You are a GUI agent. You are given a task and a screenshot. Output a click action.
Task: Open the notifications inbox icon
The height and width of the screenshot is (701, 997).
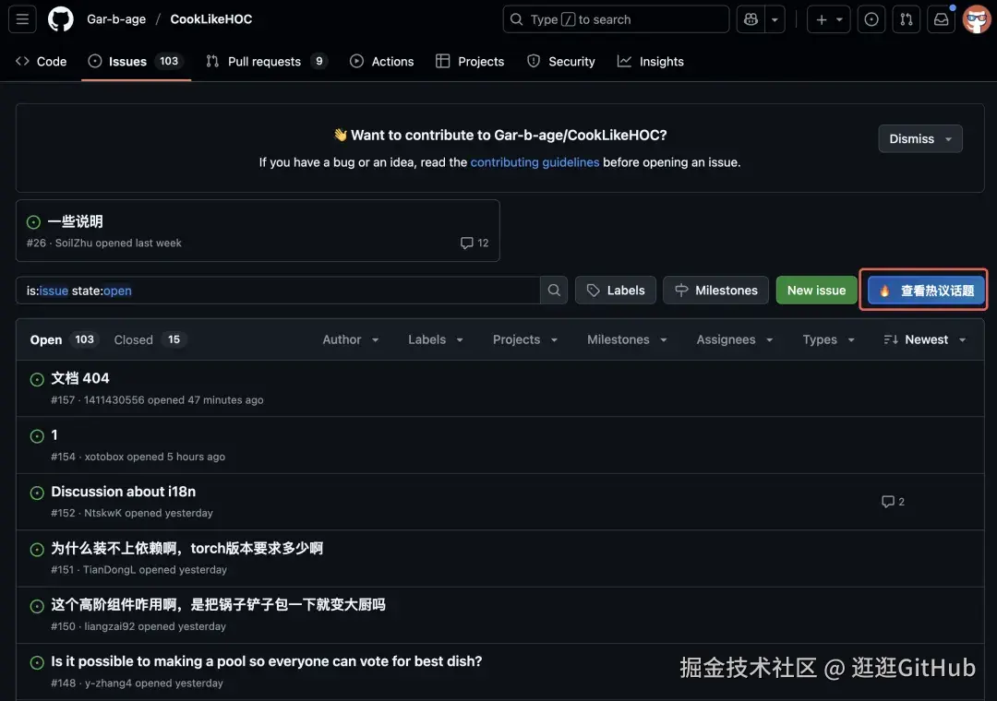[941, 18]
